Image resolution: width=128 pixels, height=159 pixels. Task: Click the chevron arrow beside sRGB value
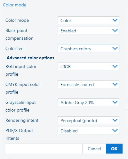(x=115, y=66)
